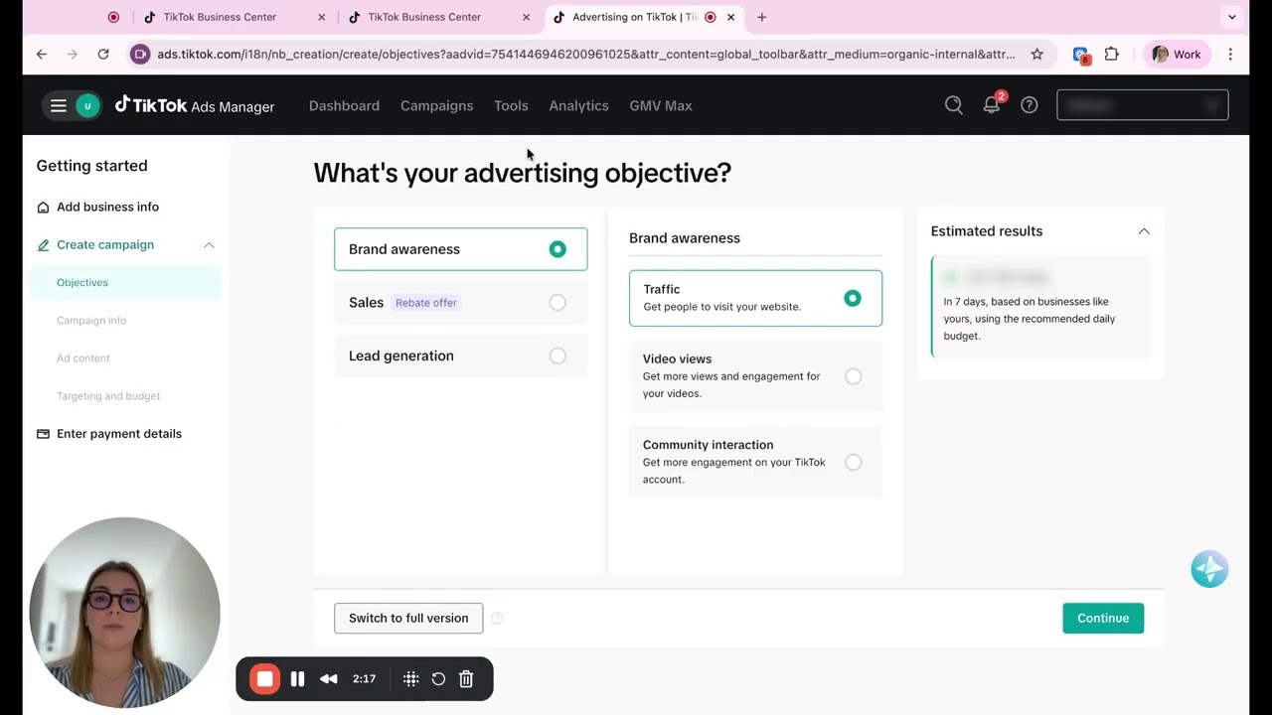
Task: Open a new browser tab
Action: (x=762, y=17)
